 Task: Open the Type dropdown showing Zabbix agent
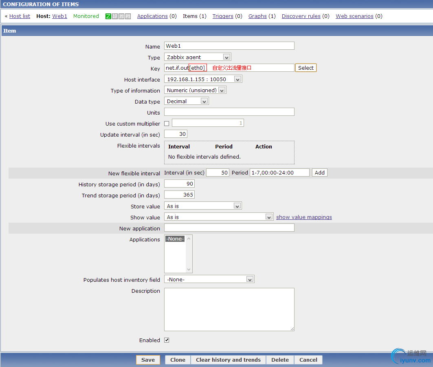coord(198,57)
